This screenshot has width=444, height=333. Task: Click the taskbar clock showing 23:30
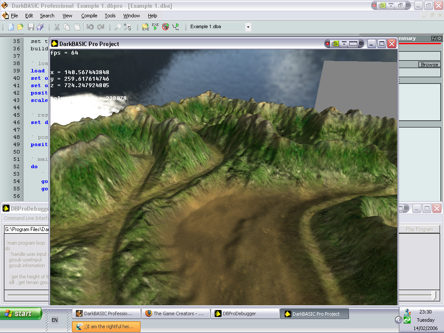click(425, 312)
